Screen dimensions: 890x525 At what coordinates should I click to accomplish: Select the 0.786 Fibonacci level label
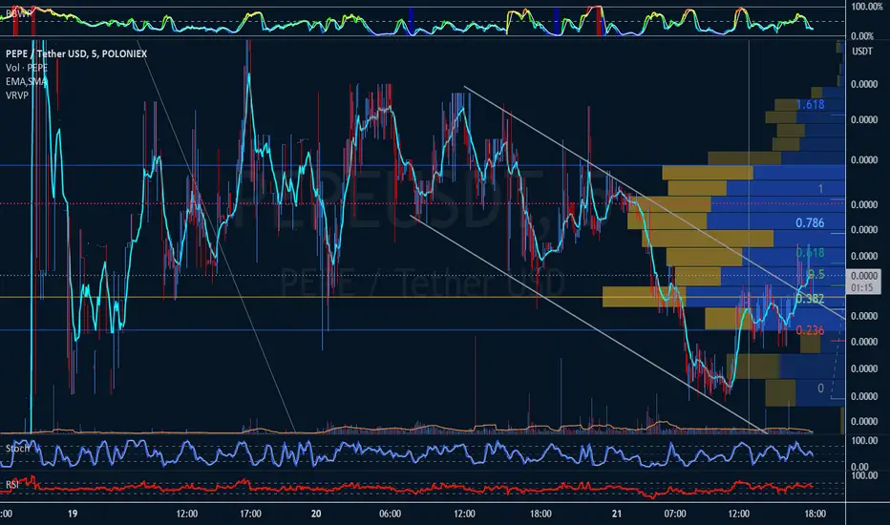(810, 223)
